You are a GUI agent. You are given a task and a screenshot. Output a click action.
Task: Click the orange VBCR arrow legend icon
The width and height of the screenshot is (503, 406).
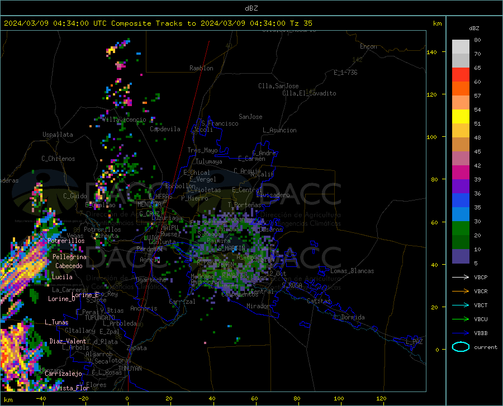point(461,292)
